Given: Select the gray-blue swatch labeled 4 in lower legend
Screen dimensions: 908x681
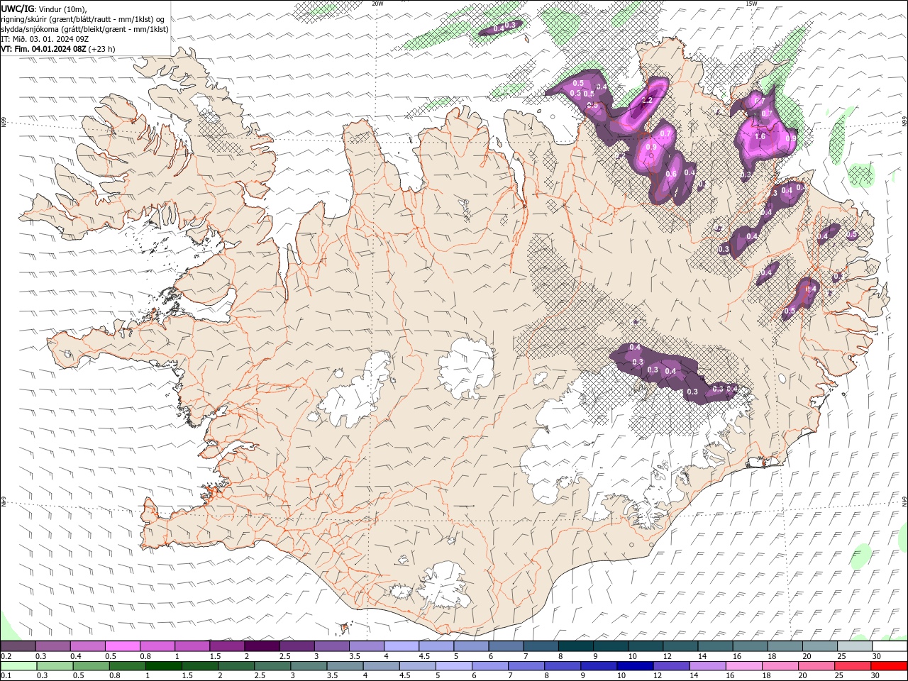Looking at the screenshot, I should [381, 666].
